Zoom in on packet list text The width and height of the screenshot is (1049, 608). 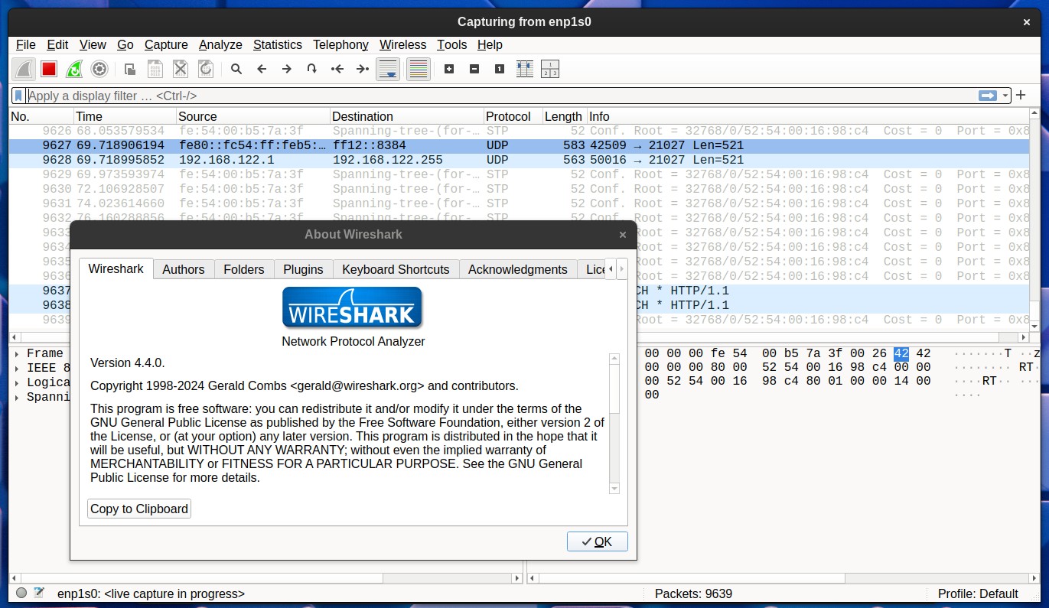[449, 69]
